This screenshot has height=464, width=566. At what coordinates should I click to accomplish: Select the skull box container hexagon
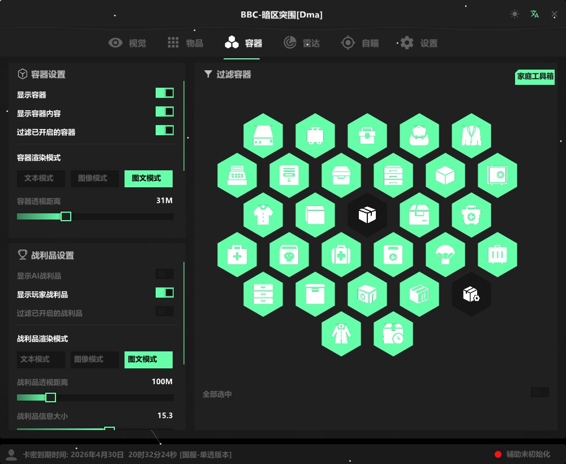point(289,255)
